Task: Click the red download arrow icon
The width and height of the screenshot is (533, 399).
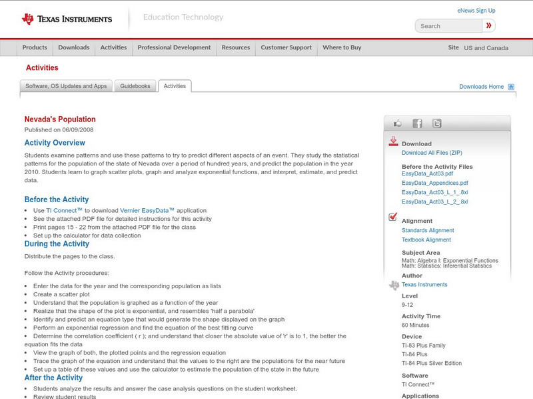Action: click(393, 141)
